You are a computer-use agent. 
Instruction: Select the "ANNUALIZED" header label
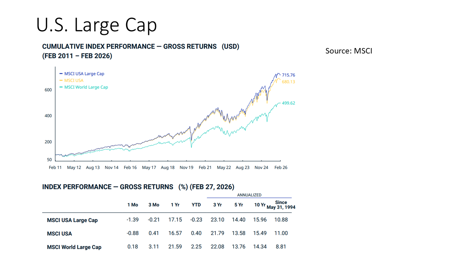pyautogui.click(x=249, y=195)
